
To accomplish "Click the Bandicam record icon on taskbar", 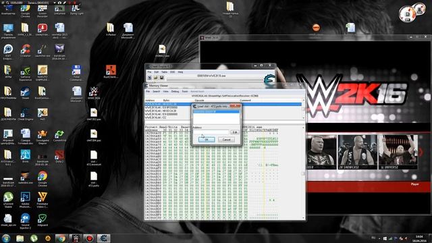I will 90,238.
